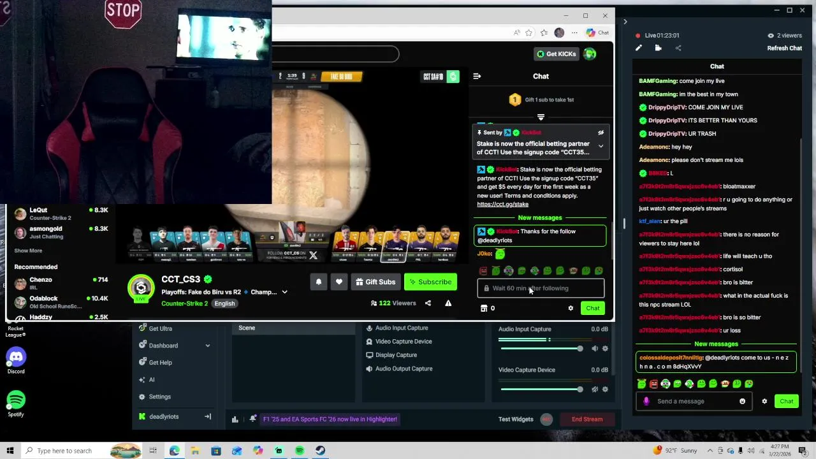Select the Scene item in scenes list

(x=293, y=328)
